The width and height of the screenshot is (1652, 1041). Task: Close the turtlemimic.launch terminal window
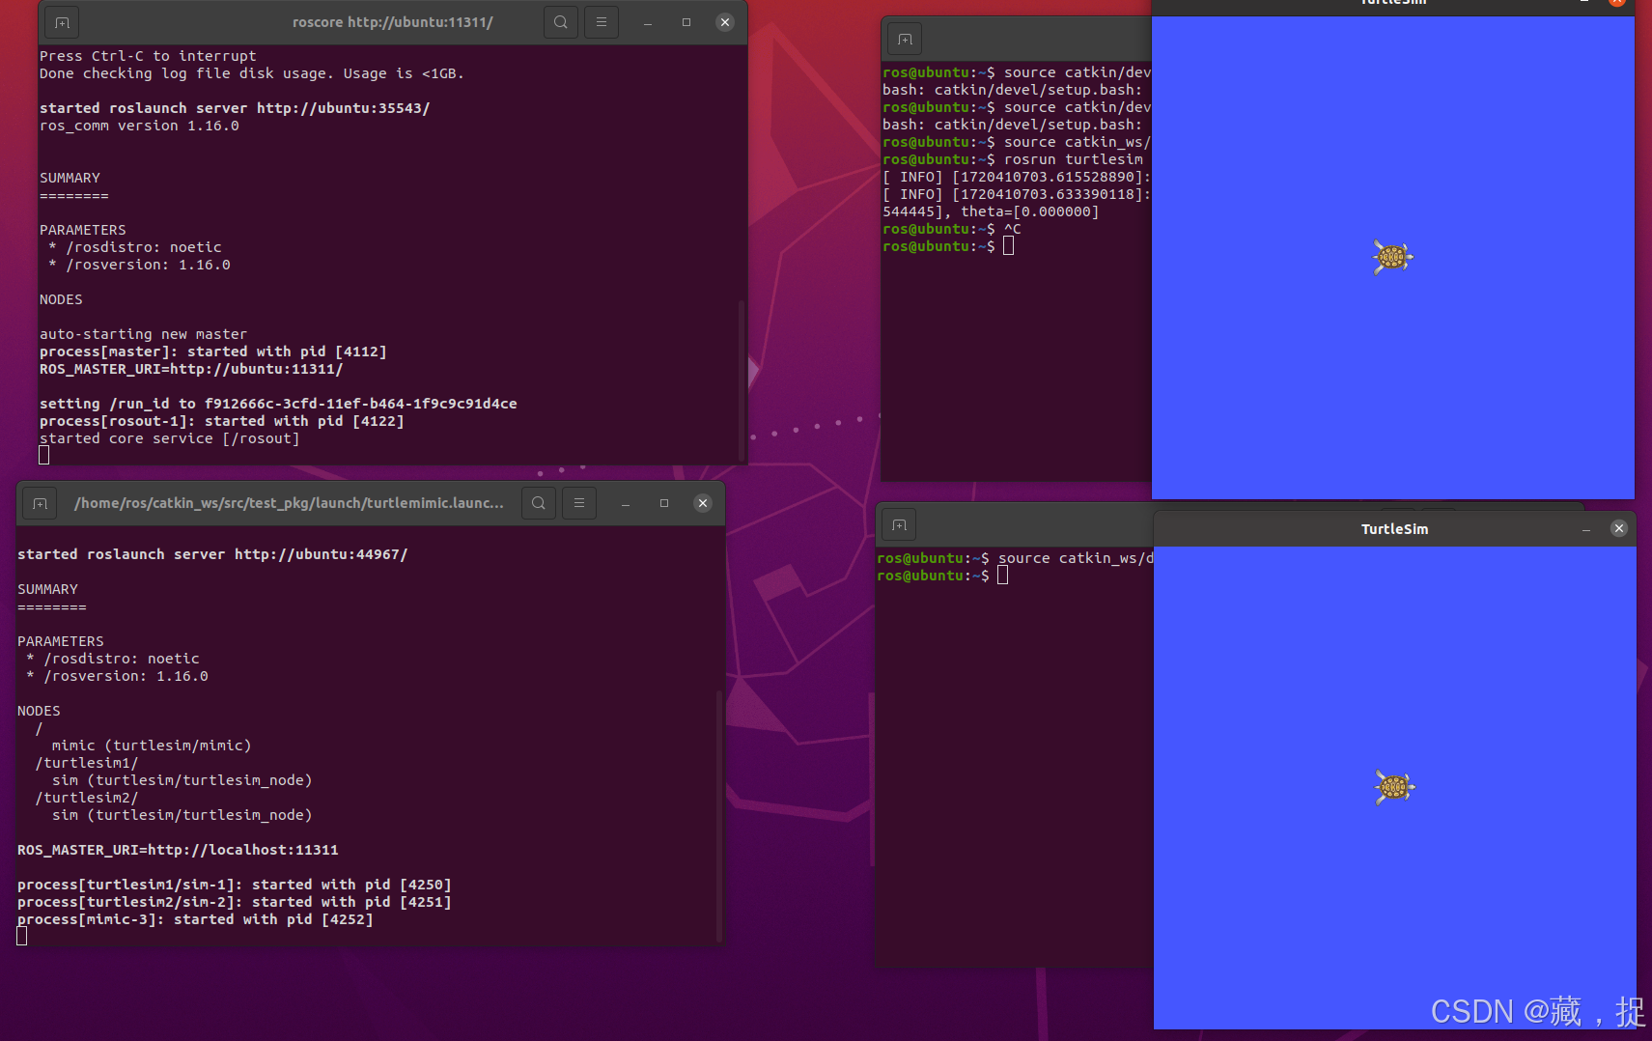click(x=703, y=503)
